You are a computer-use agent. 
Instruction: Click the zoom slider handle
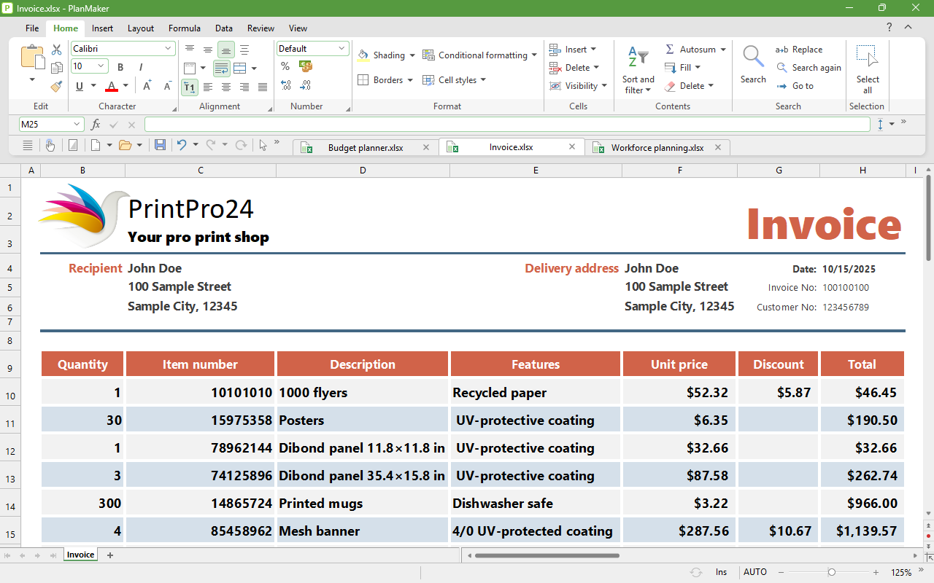click(x=831, y=573)
